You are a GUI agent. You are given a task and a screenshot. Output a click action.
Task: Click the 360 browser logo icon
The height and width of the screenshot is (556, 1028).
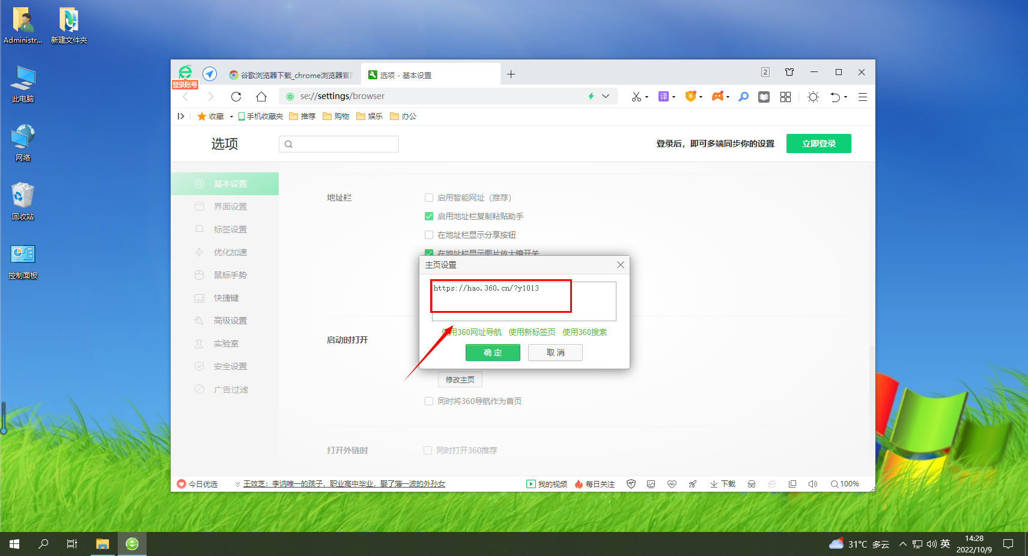[186, 72]
